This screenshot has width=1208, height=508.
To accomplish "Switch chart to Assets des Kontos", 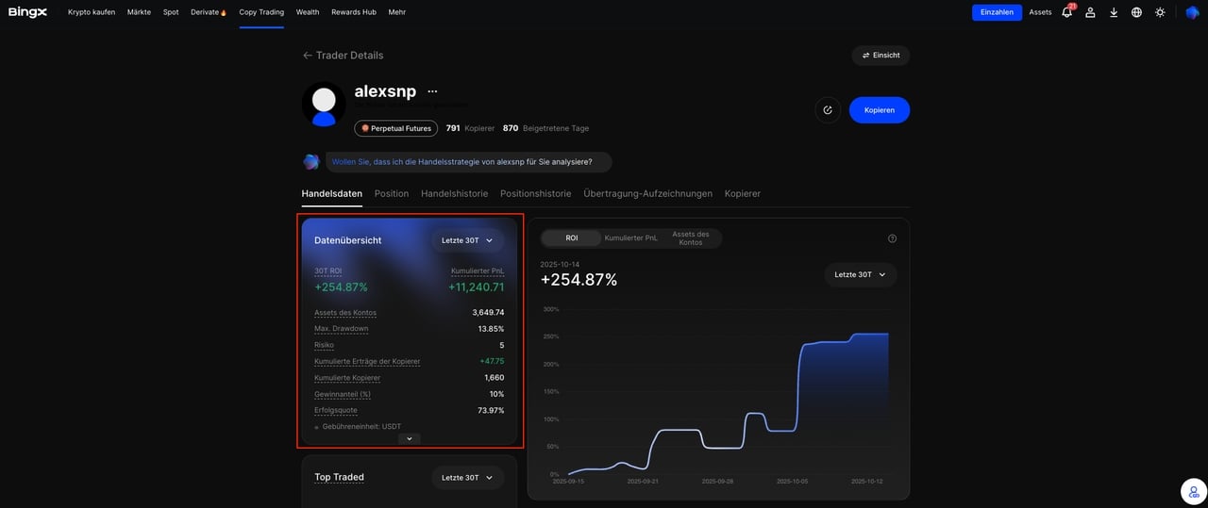I will [x=690, y=238].
